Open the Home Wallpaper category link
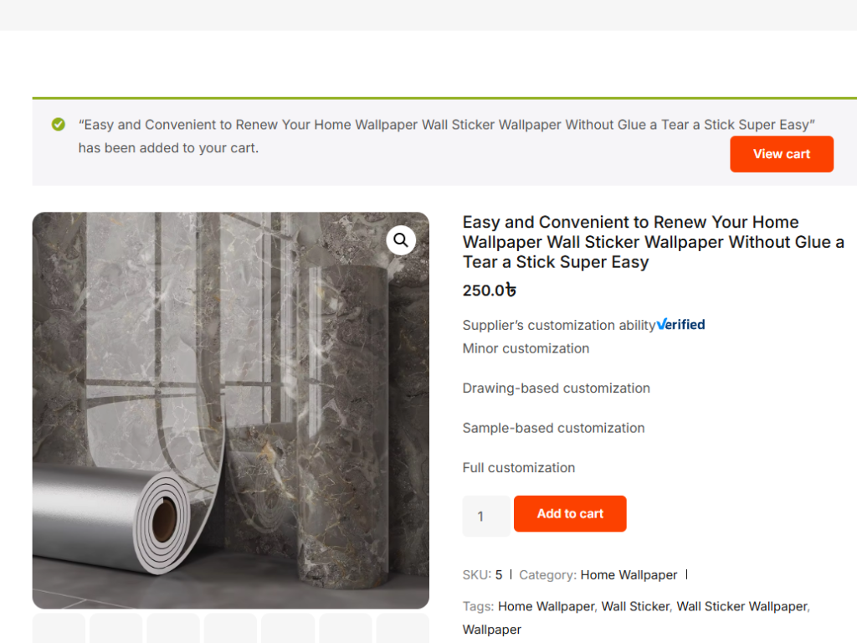Screen dimensions: 857x643 629,575
